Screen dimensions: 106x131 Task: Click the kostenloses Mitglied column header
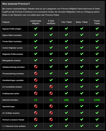pos(36,22)
